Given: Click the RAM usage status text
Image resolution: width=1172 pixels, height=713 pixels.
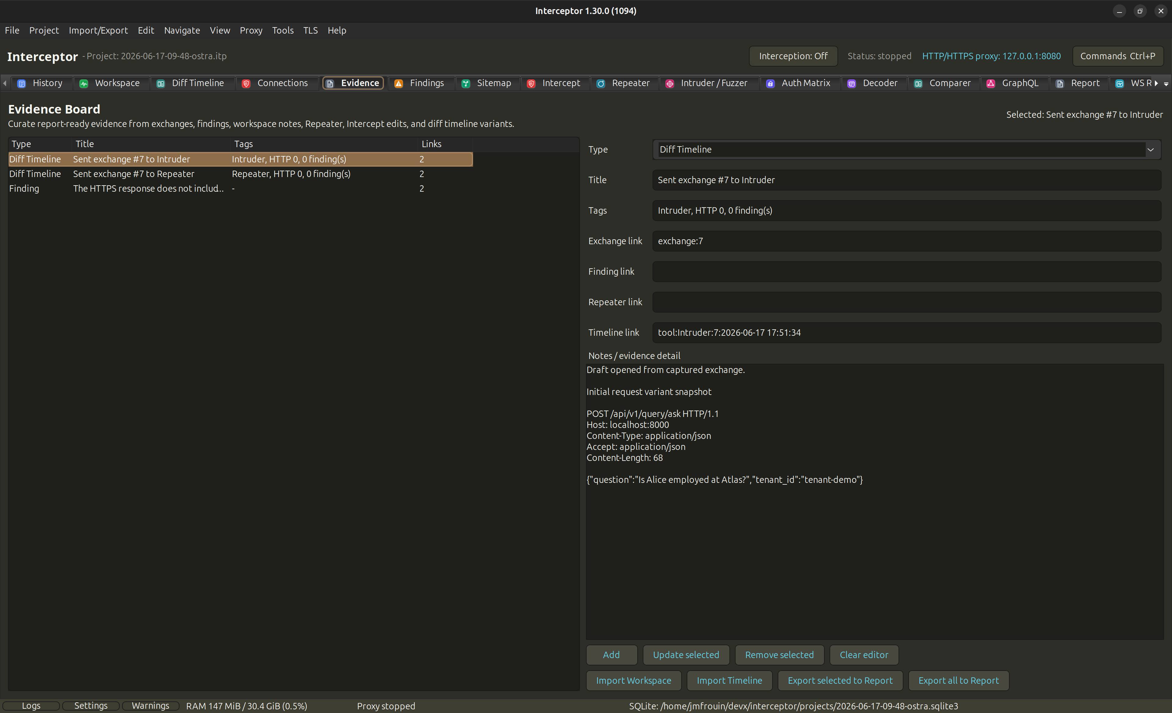Looking at the screenshot, I should click(x=246, y=706).
